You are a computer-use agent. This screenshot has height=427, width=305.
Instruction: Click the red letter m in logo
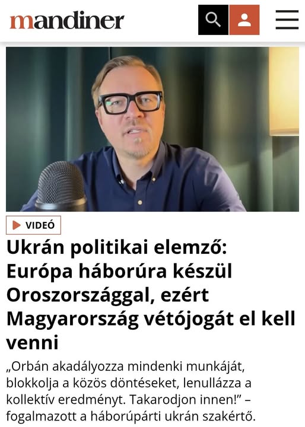click(22, 22)
